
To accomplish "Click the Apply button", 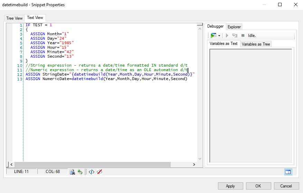I will 230,186.
